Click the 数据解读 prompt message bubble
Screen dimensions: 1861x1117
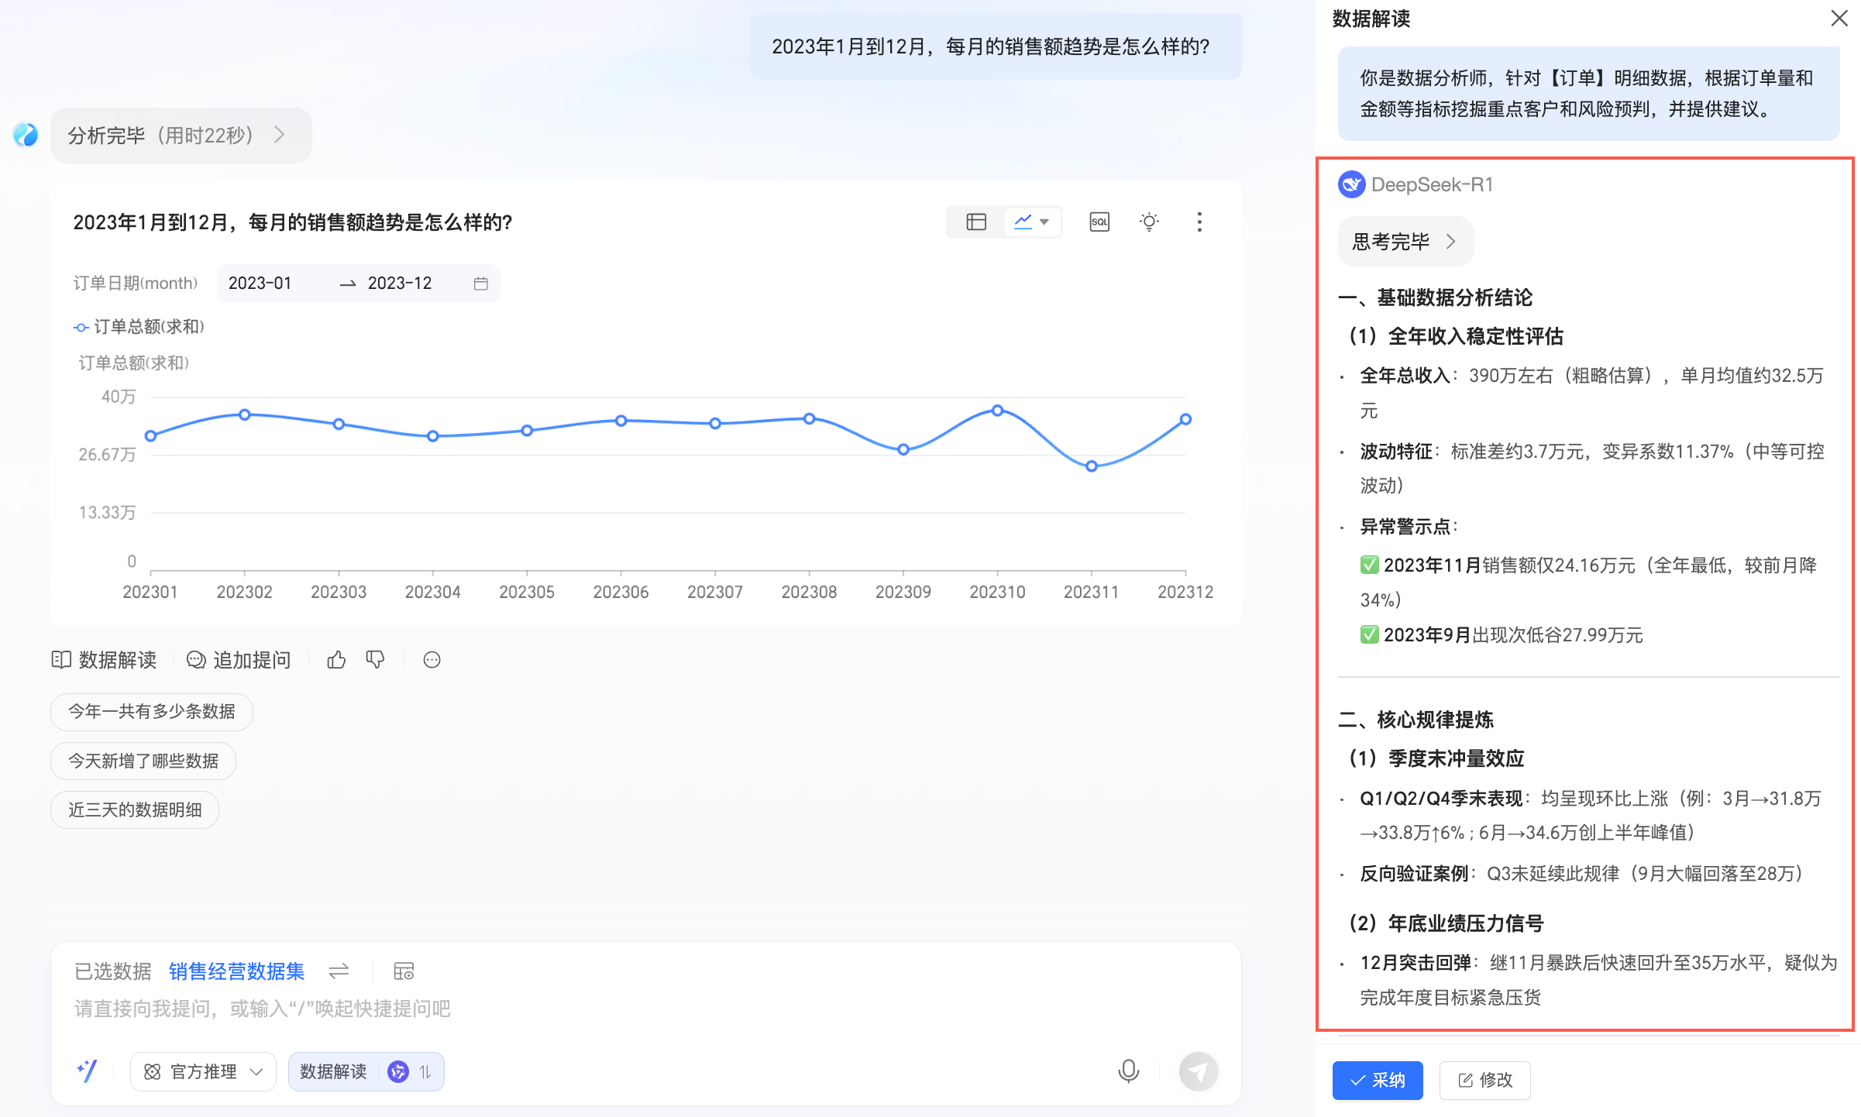coord(1588,94)
